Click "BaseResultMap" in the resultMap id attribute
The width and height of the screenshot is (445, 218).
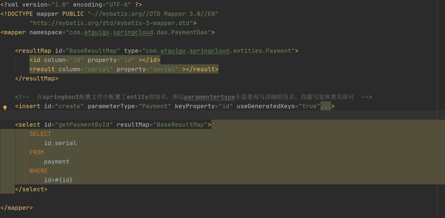(93, 51)
